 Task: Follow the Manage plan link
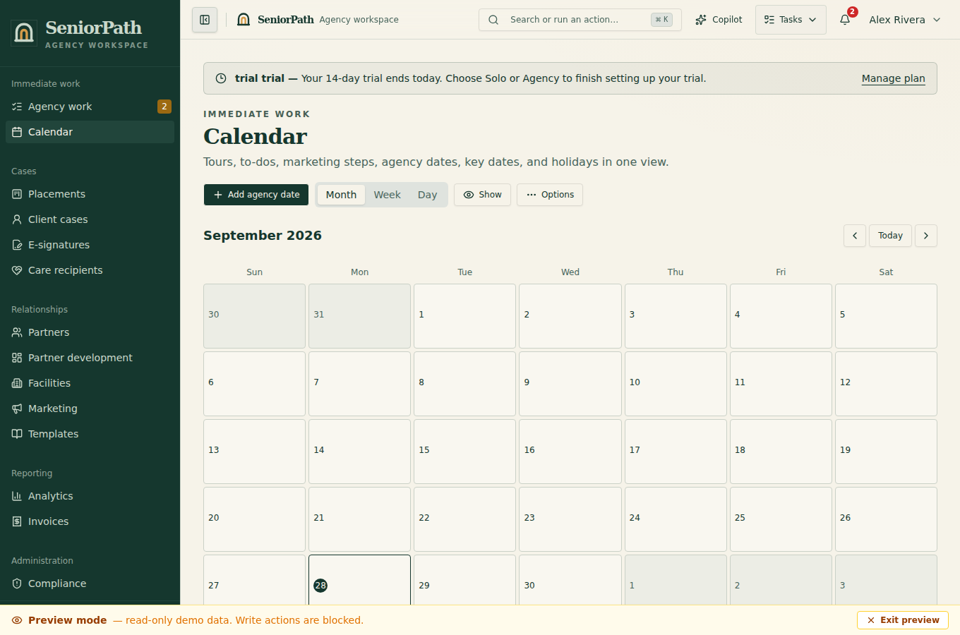coord(893,78)
